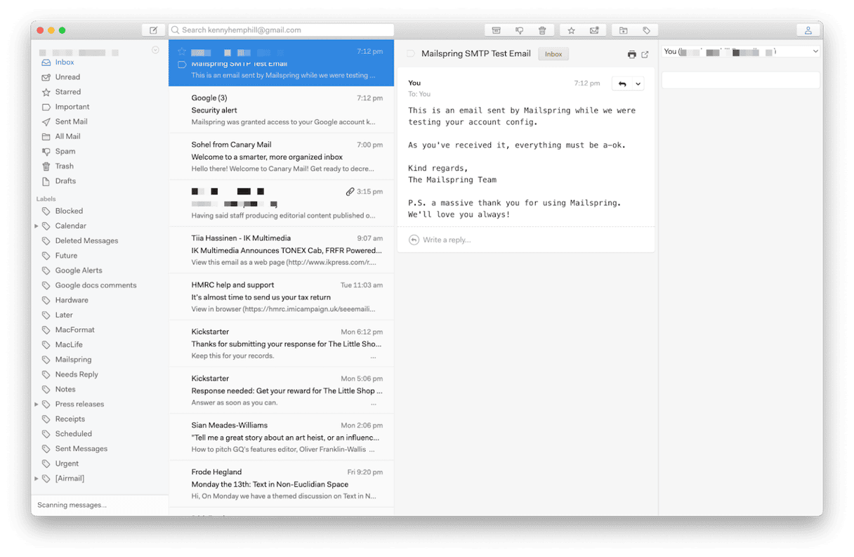Open the Kickstarter Response needed email
This screenshot has width=854, height=557.
tap(281, 391)
